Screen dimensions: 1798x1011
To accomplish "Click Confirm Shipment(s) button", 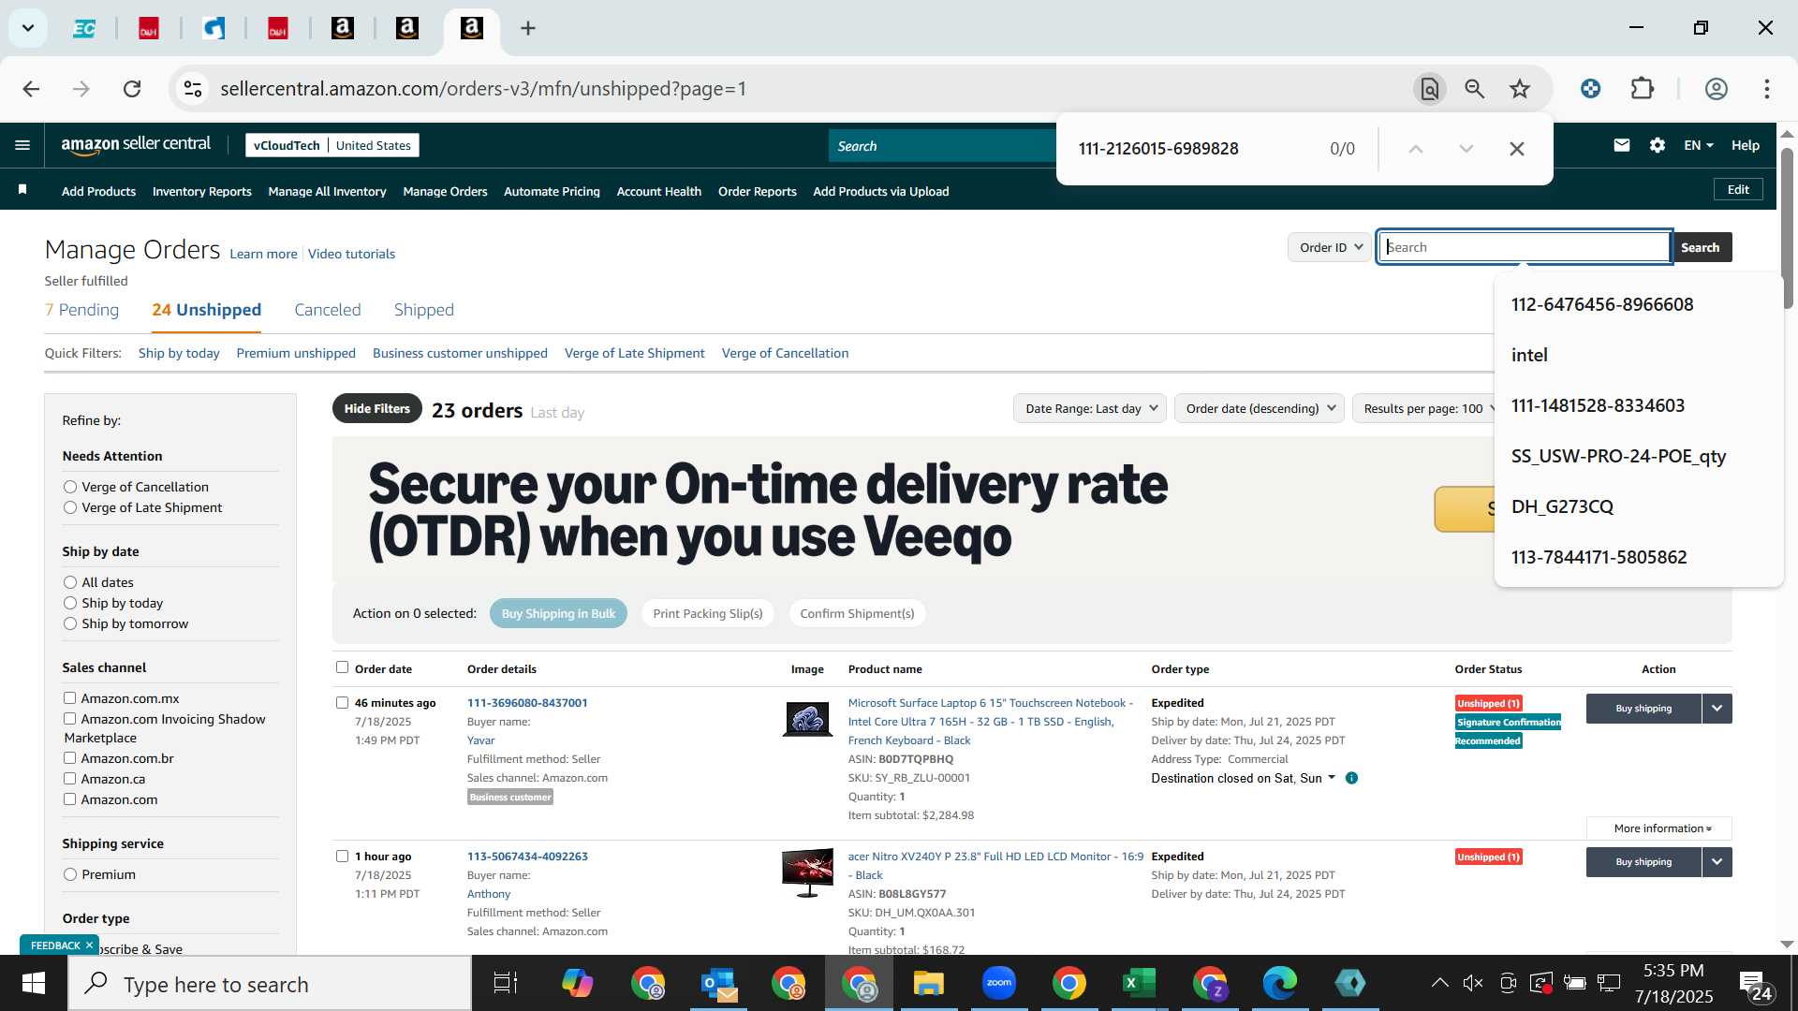I will click(x=857, y=613).
